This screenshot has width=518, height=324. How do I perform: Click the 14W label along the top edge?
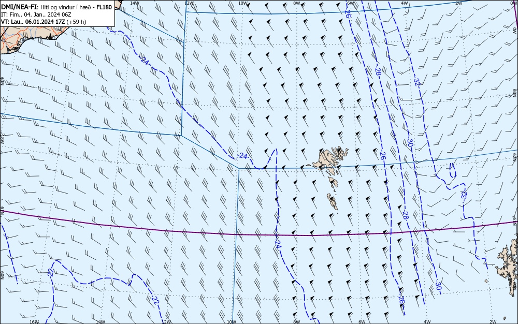point(134,3)
